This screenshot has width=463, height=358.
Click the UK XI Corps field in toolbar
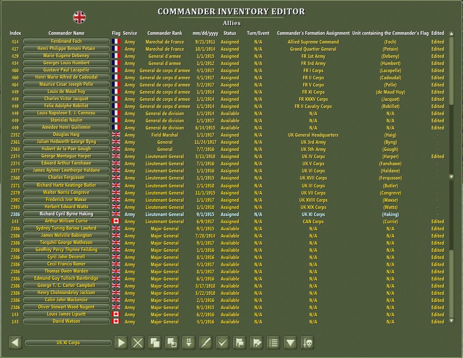pyautogui.click(x=68, y=343)
